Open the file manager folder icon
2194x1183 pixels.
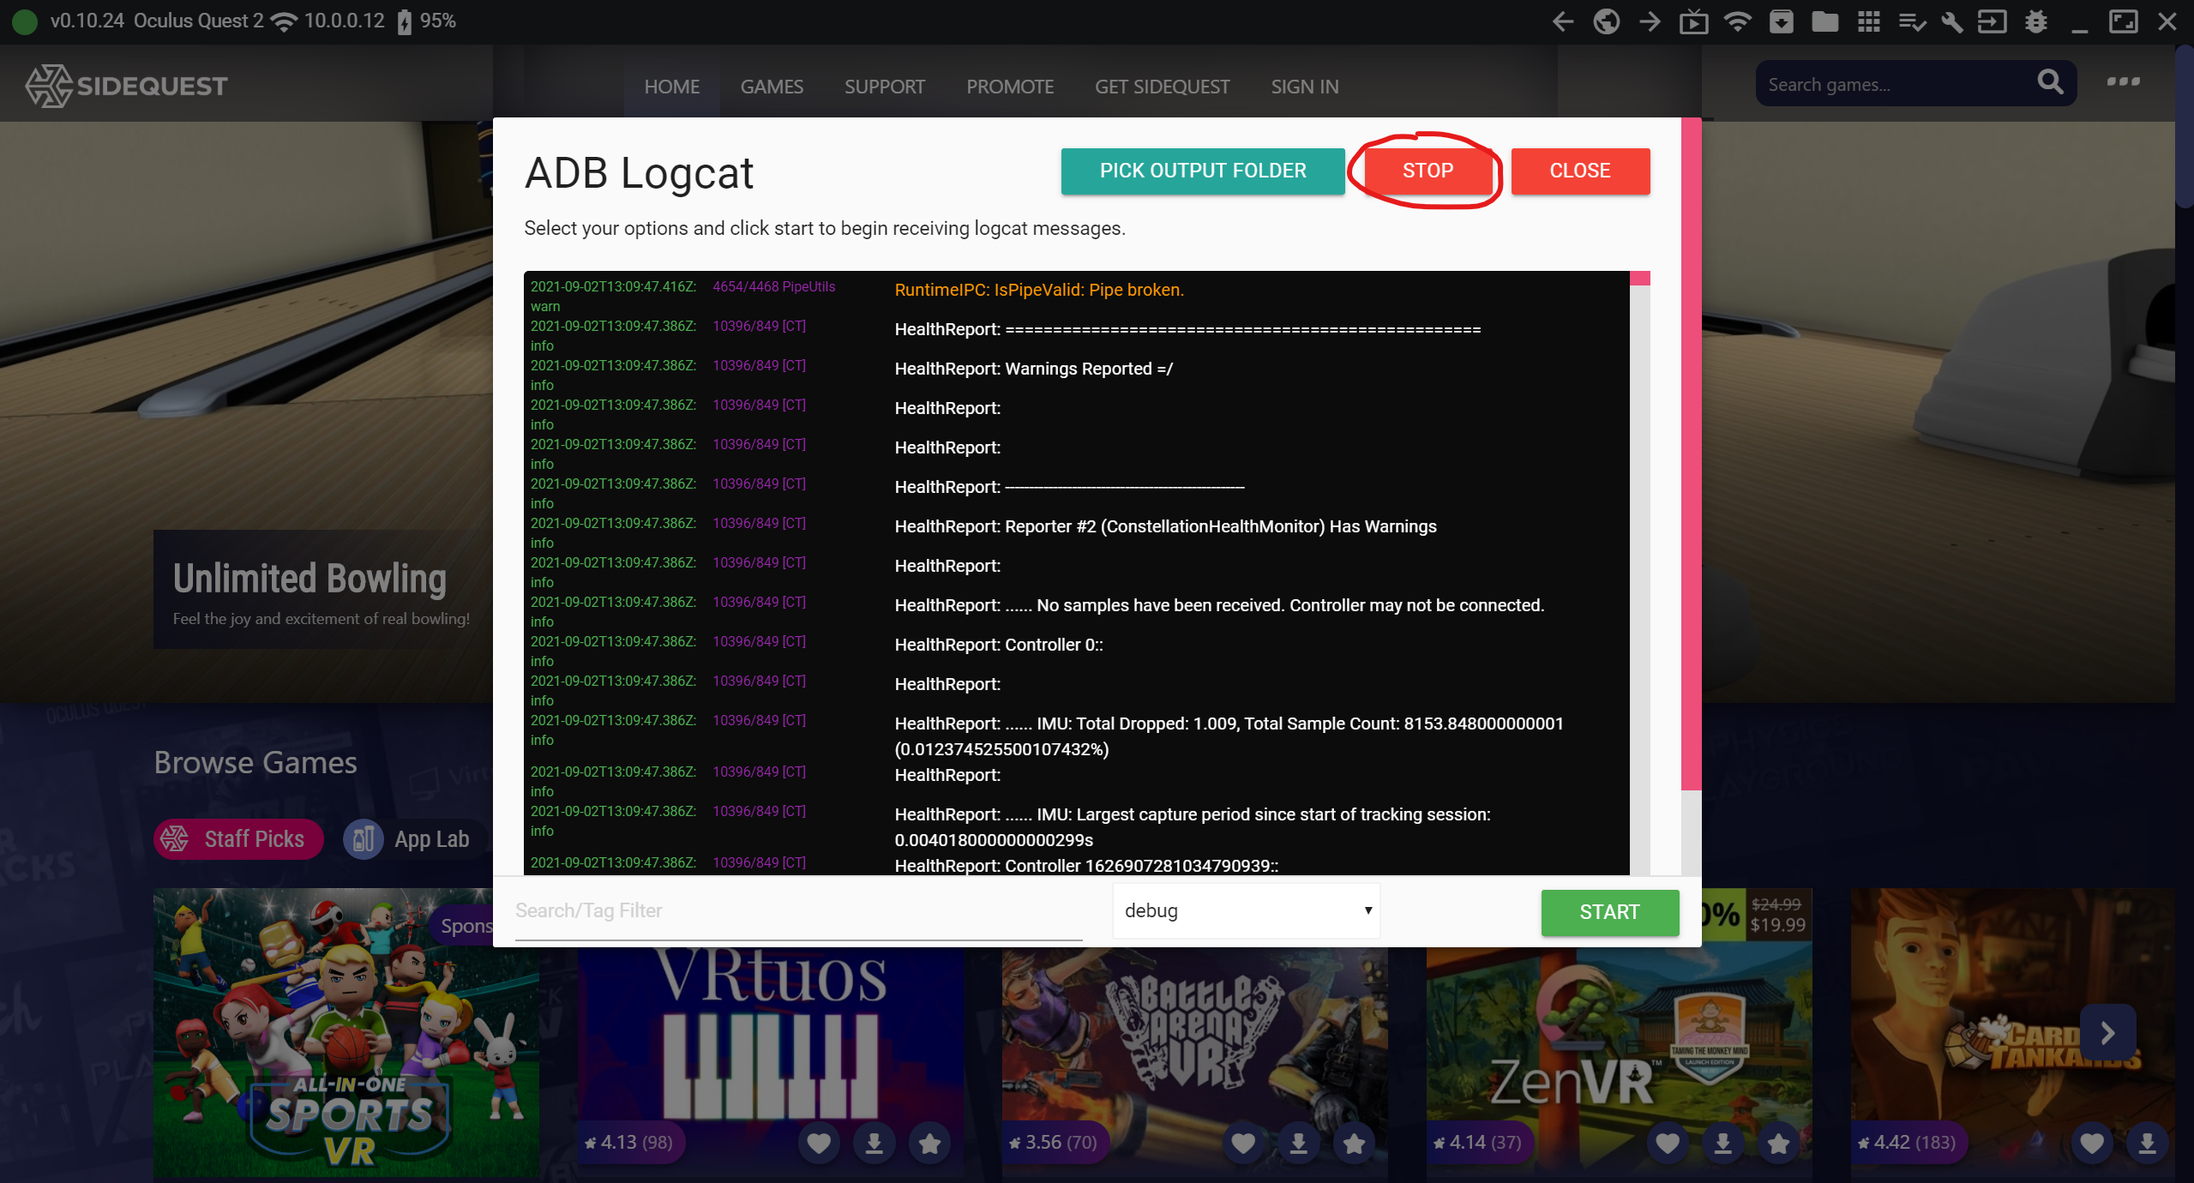[1824, 21]
